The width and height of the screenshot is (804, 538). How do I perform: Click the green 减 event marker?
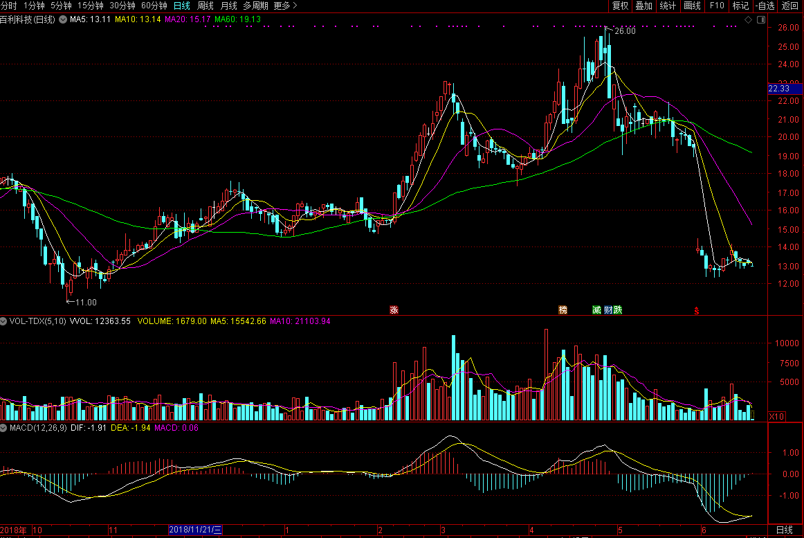coord(596,310)
